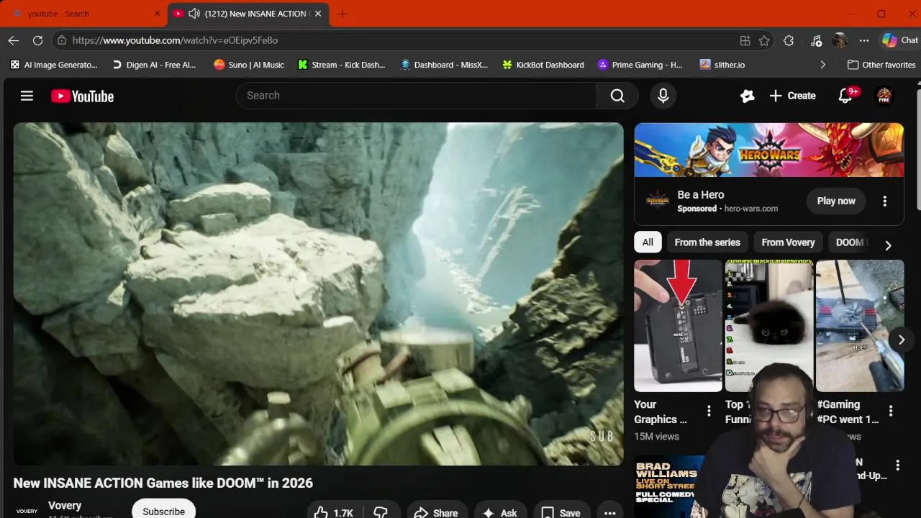Close the youtube - Search tab

(157, 14)
